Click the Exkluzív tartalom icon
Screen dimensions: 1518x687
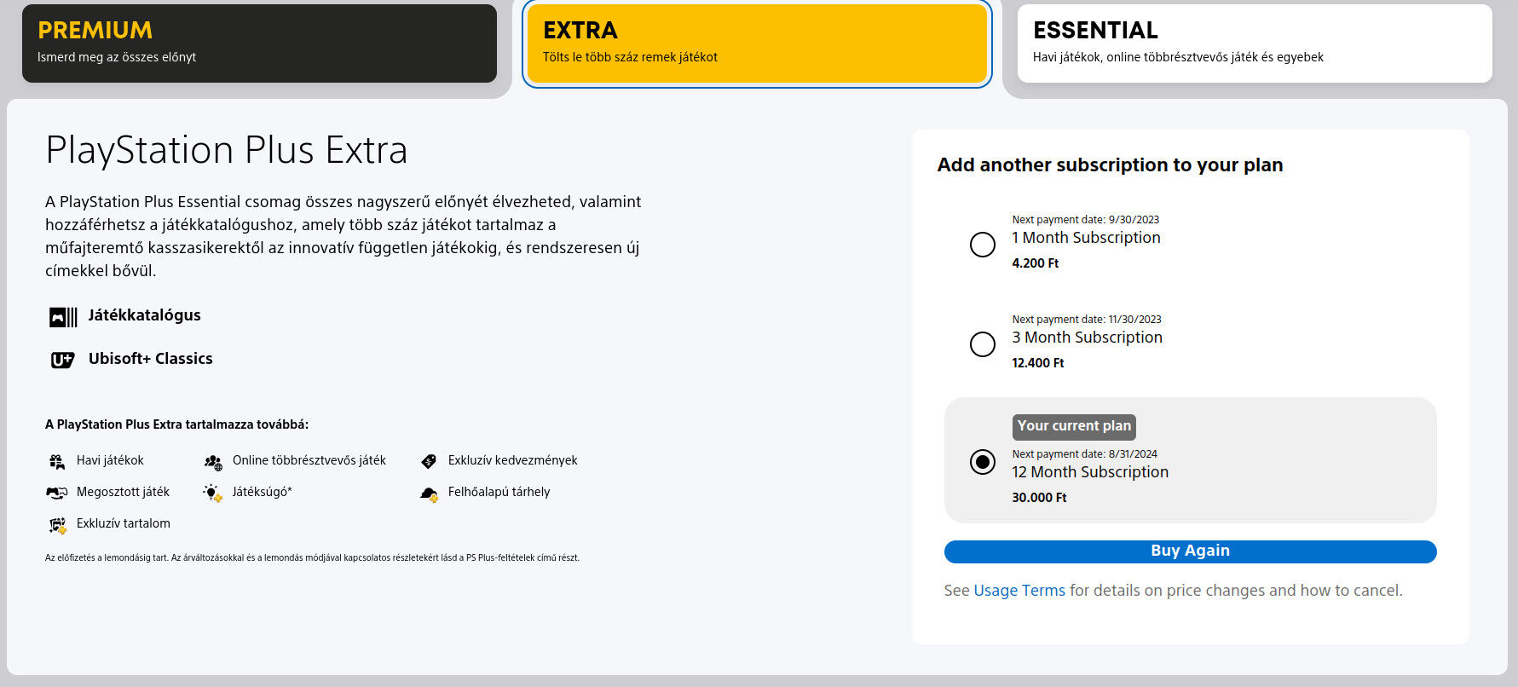57,525
